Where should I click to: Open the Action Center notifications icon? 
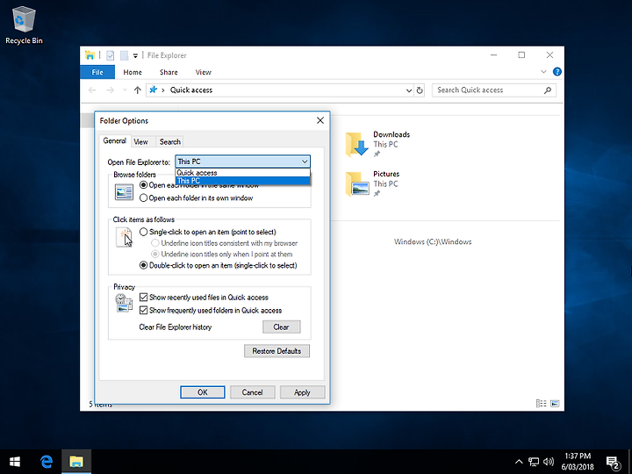[614, 463]
